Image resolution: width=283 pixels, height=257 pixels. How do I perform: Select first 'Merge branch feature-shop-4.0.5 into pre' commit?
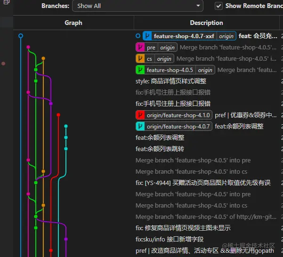193,161
